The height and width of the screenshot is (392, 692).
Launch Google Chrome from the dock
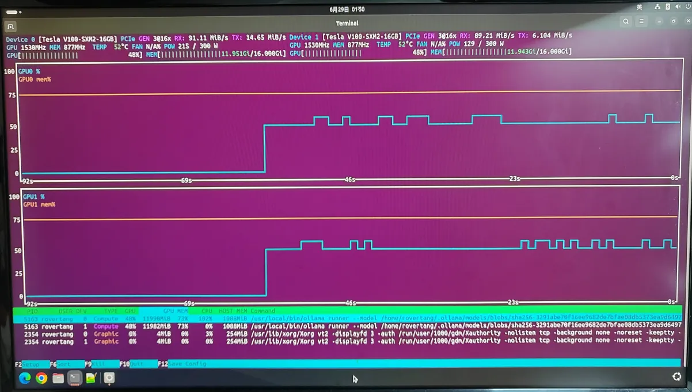pyautogui.click(x=41, y=378)
